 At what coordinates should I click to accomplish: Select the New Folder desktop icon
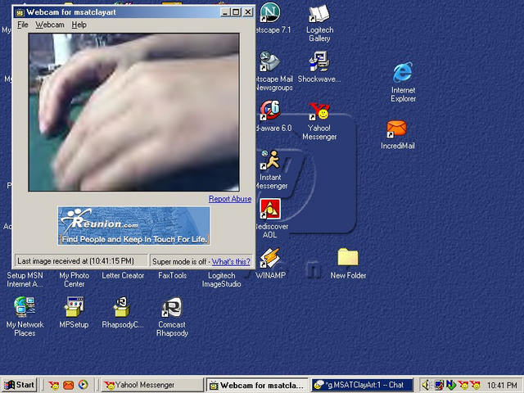348,257
